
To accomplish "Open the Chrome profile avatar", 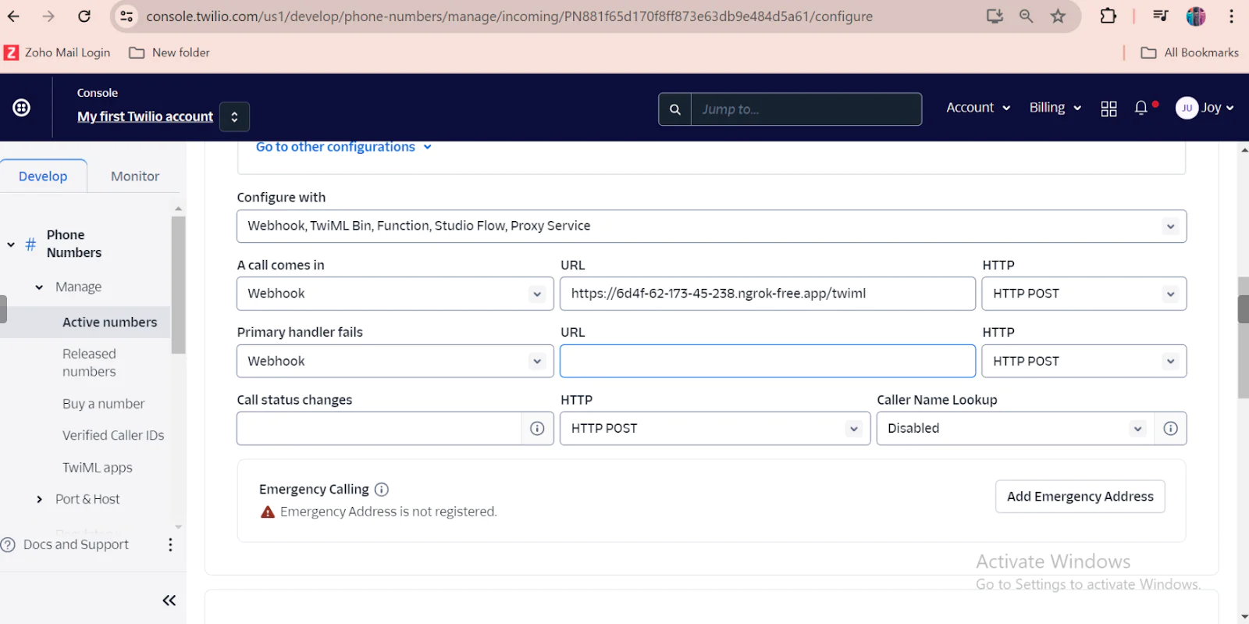I will [1195, 16].
